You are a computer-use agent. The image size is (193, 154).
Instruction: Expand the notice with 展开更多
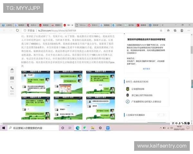pyautogui.click(x=146, y=69)
